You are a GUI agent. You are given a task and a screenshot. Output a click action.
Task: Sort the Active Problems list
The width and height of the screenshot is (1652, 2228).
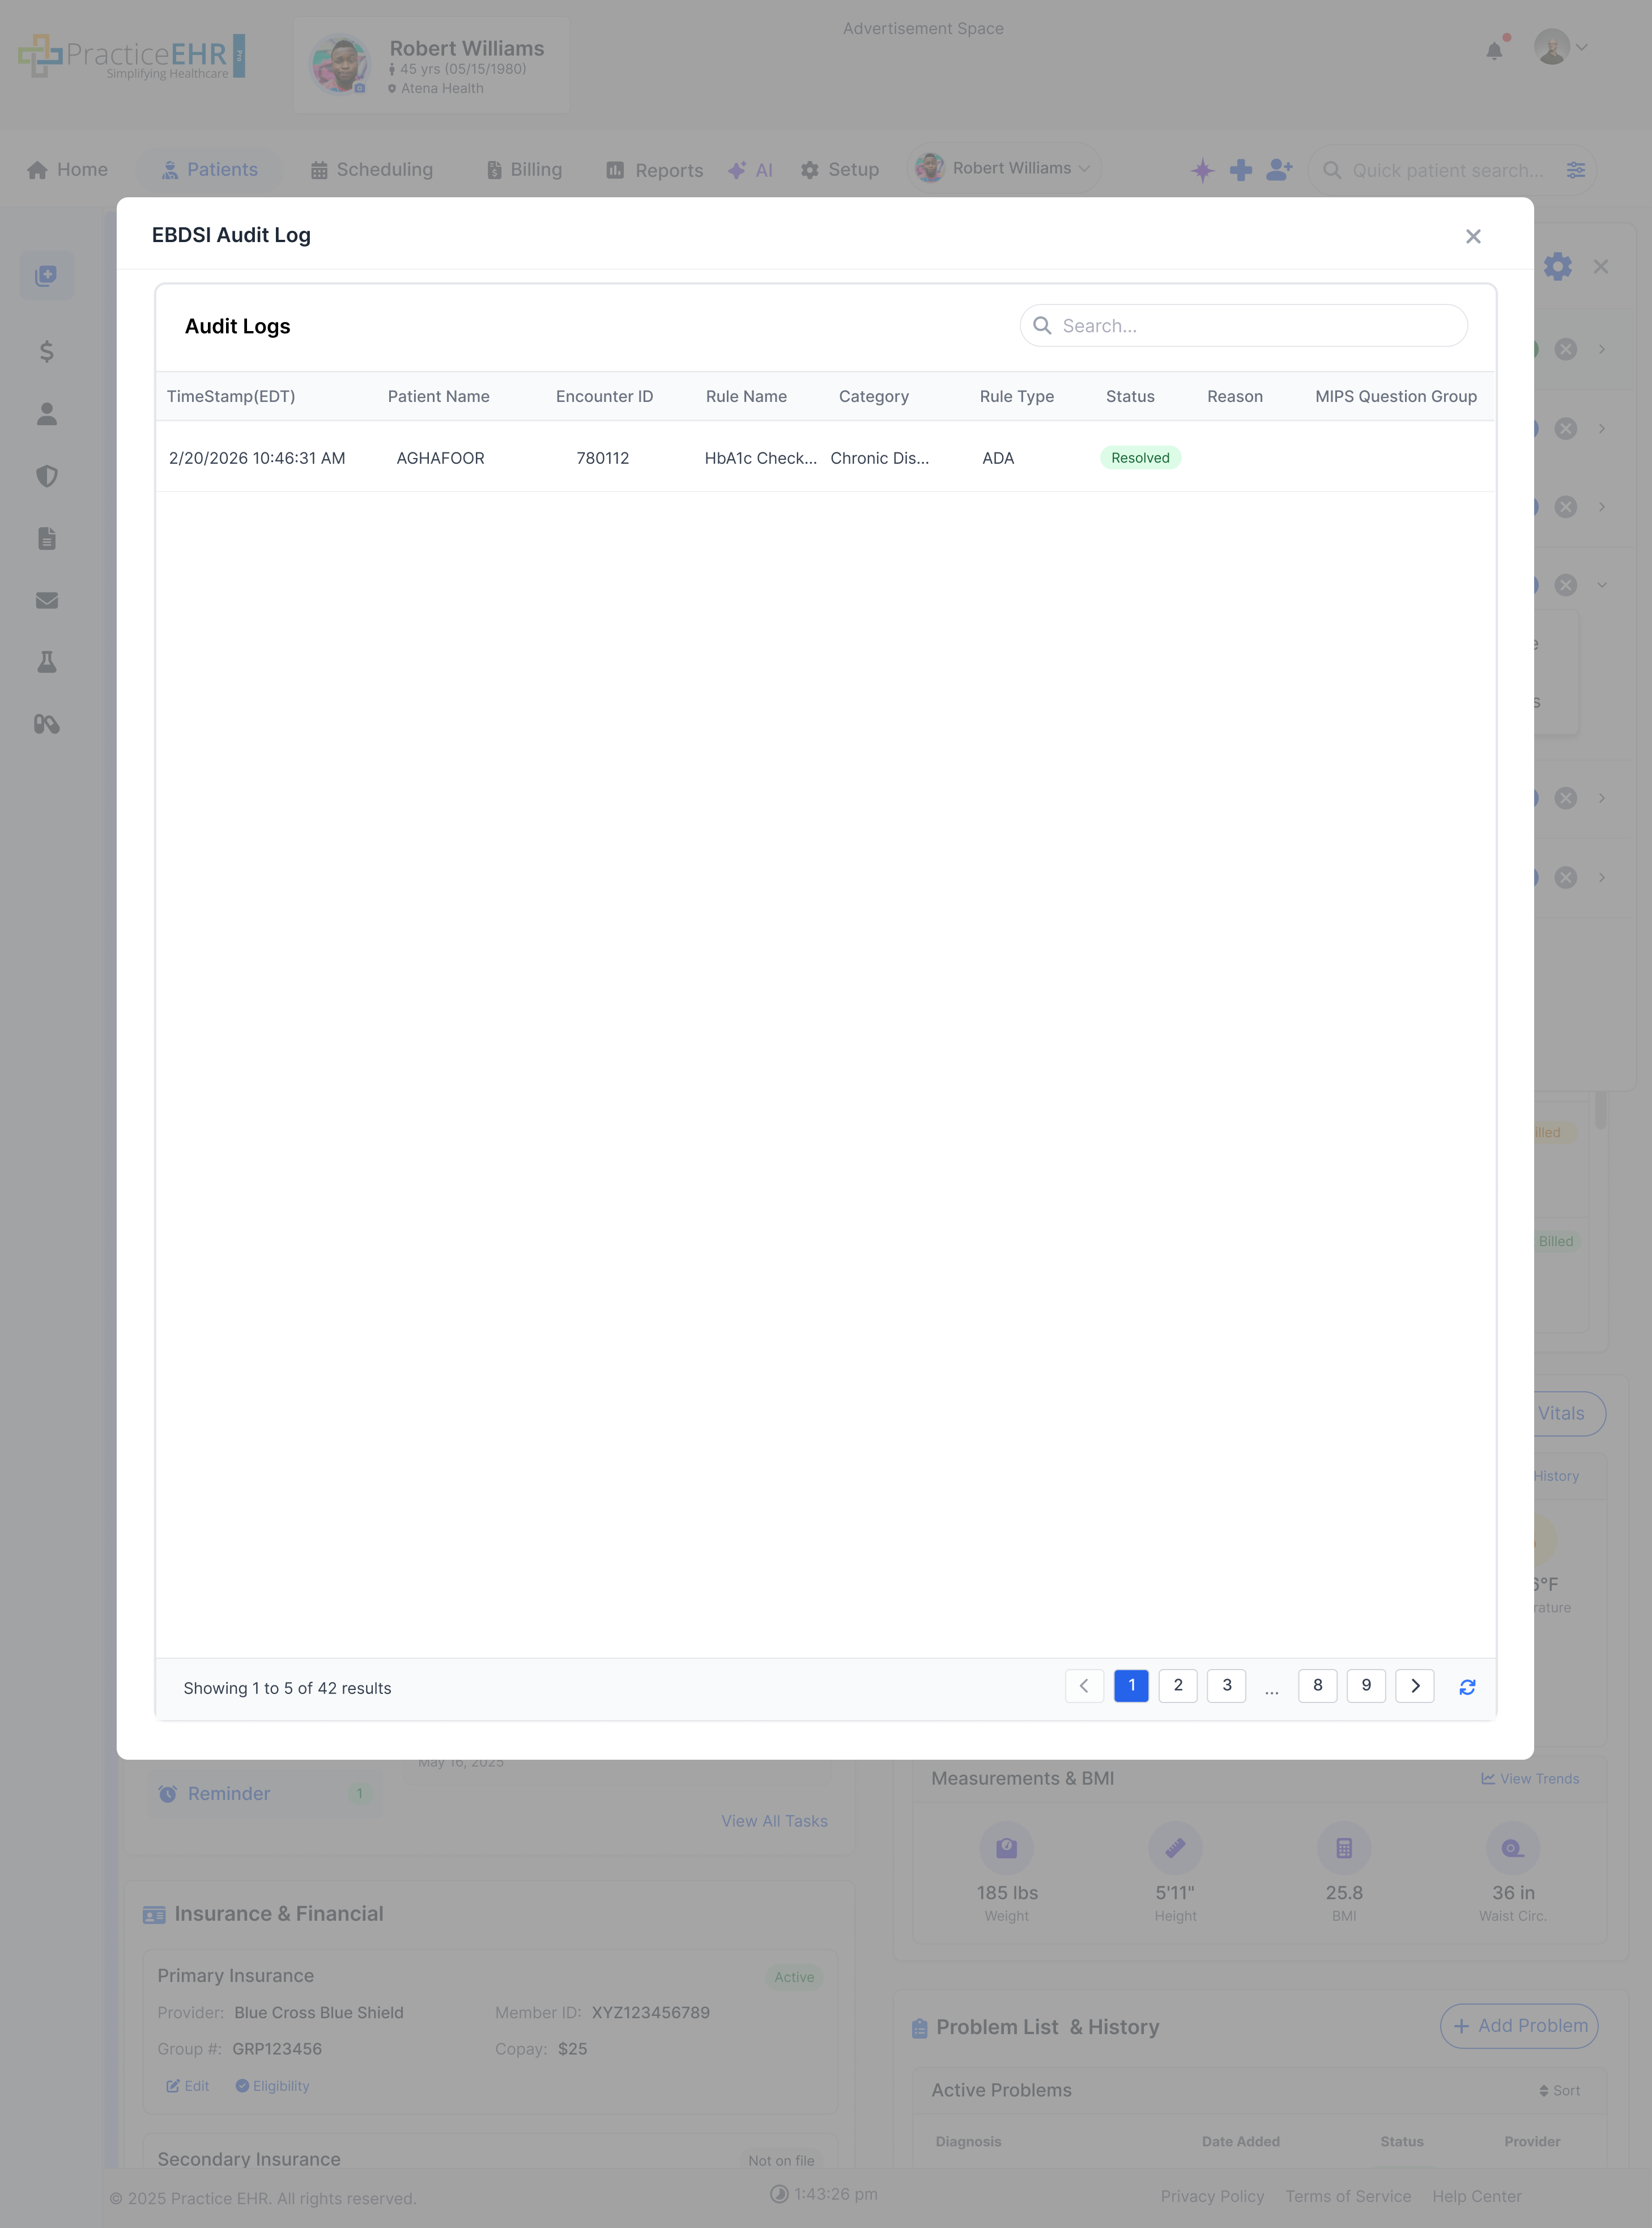pos(1559,2091)
